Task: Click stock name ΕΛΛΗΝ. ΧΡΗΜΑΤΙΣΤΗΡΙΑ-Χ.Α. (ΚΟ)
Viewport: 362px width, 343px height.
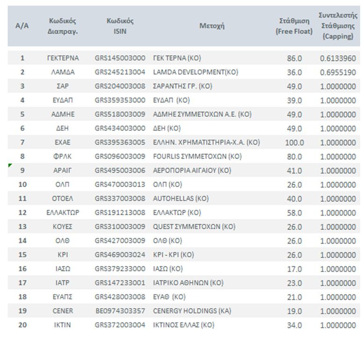Action: pyautogui.click(x=206, y=142)
